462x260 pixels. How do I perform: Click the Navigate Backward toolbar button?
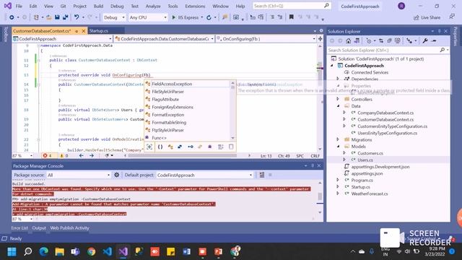(x=12, y=17)
